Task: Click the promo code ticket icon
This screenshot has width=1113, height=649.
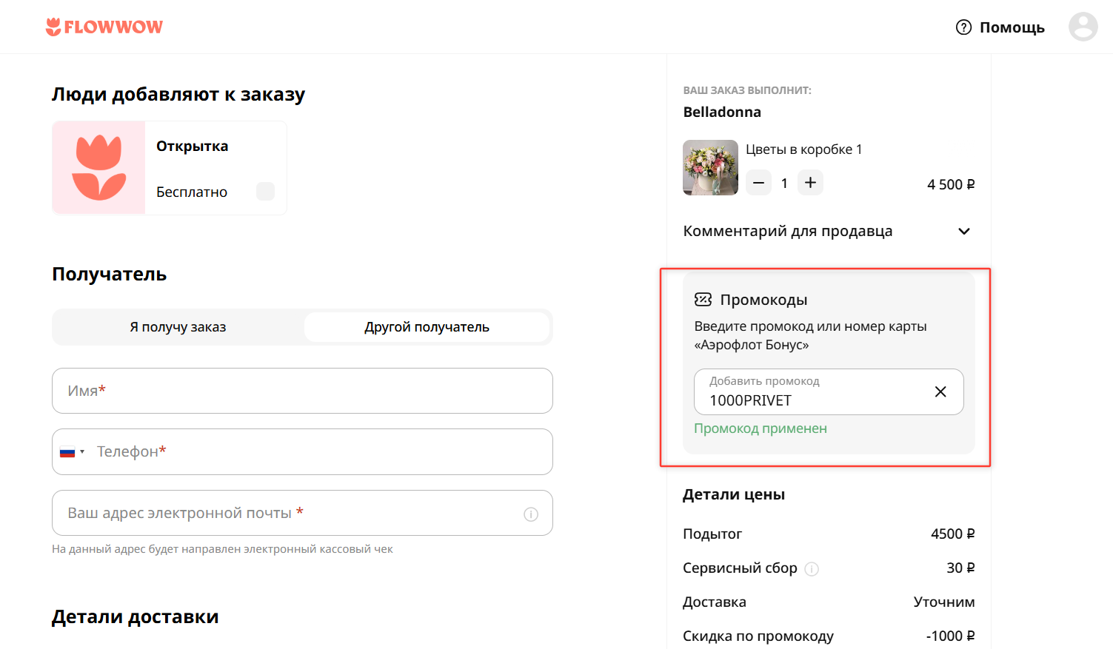Action: pyautogui.click(x=703, y=299)
